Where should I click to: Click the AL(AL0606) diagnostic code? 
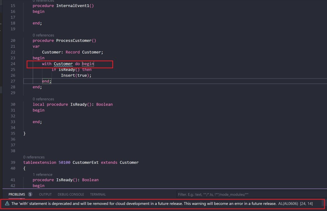(288, 203)
